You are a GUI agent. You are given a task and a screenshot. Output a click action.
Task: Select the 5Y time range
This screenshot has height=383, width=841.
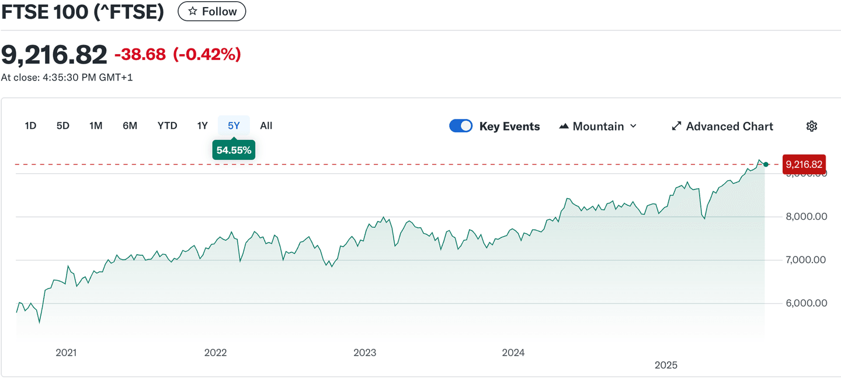click(x=234, y=126)
